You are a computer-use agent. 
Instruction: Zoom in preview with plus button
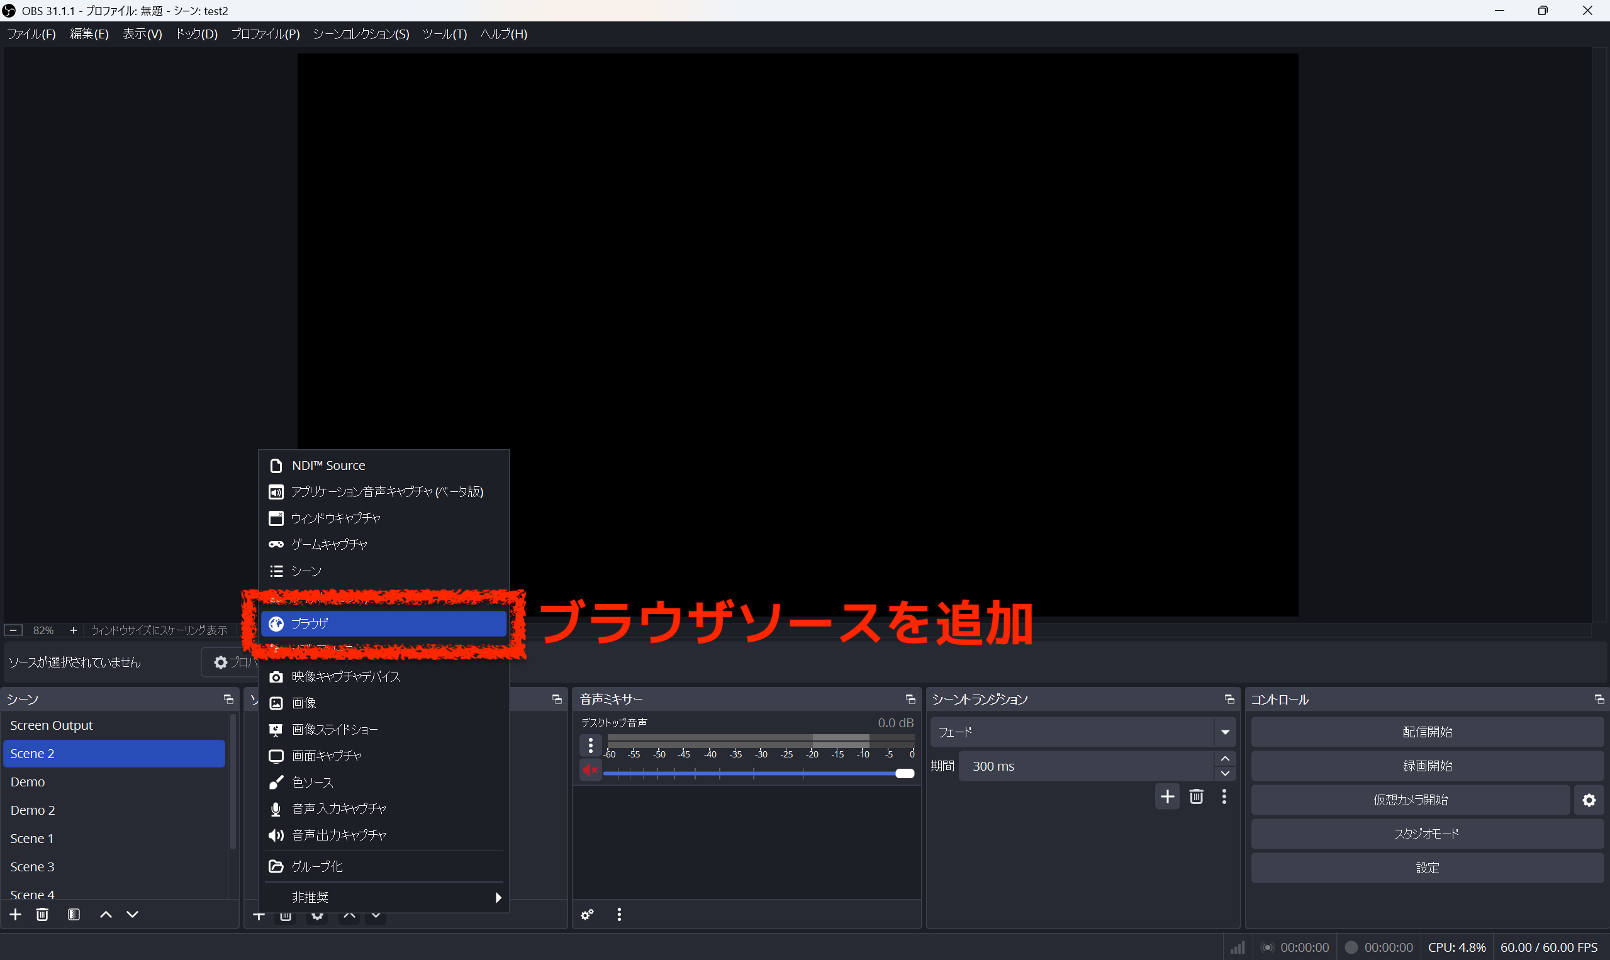click(x=73, y=630)
